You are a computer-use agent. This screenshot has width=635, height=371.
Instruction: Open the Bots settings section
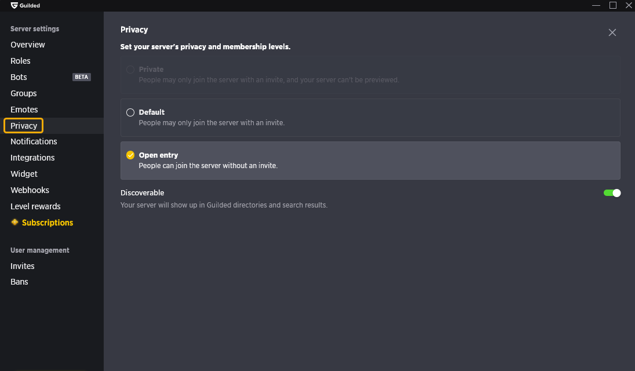tap(19, 77)
